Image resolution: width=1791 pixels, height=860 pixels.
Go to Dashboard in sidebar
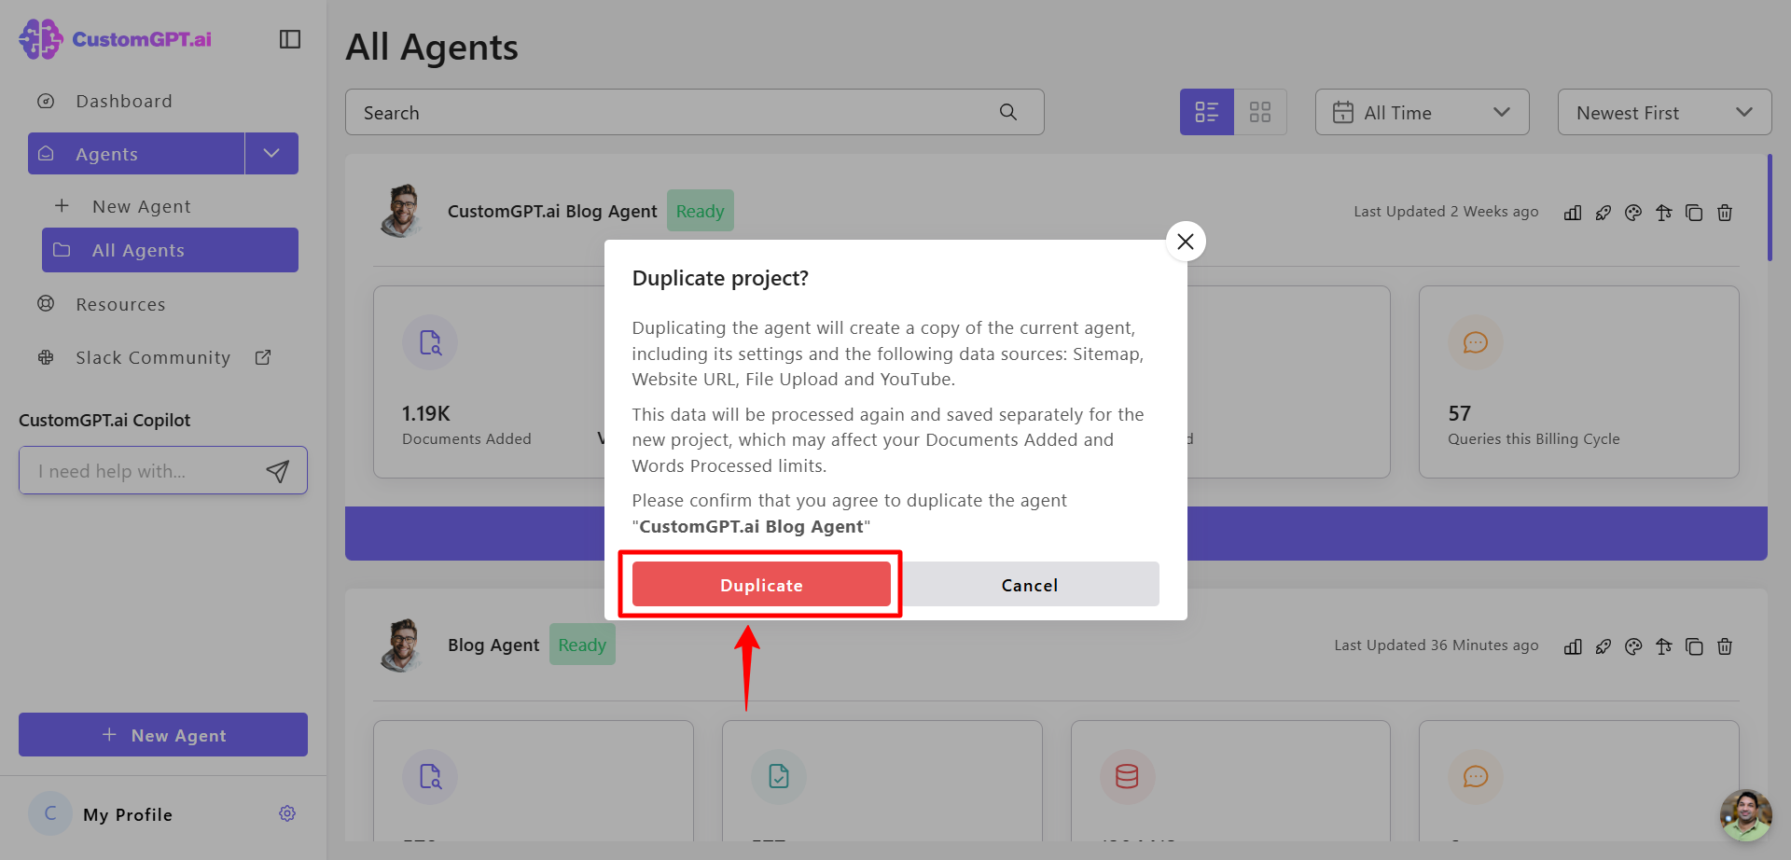(x=124, y=101)
